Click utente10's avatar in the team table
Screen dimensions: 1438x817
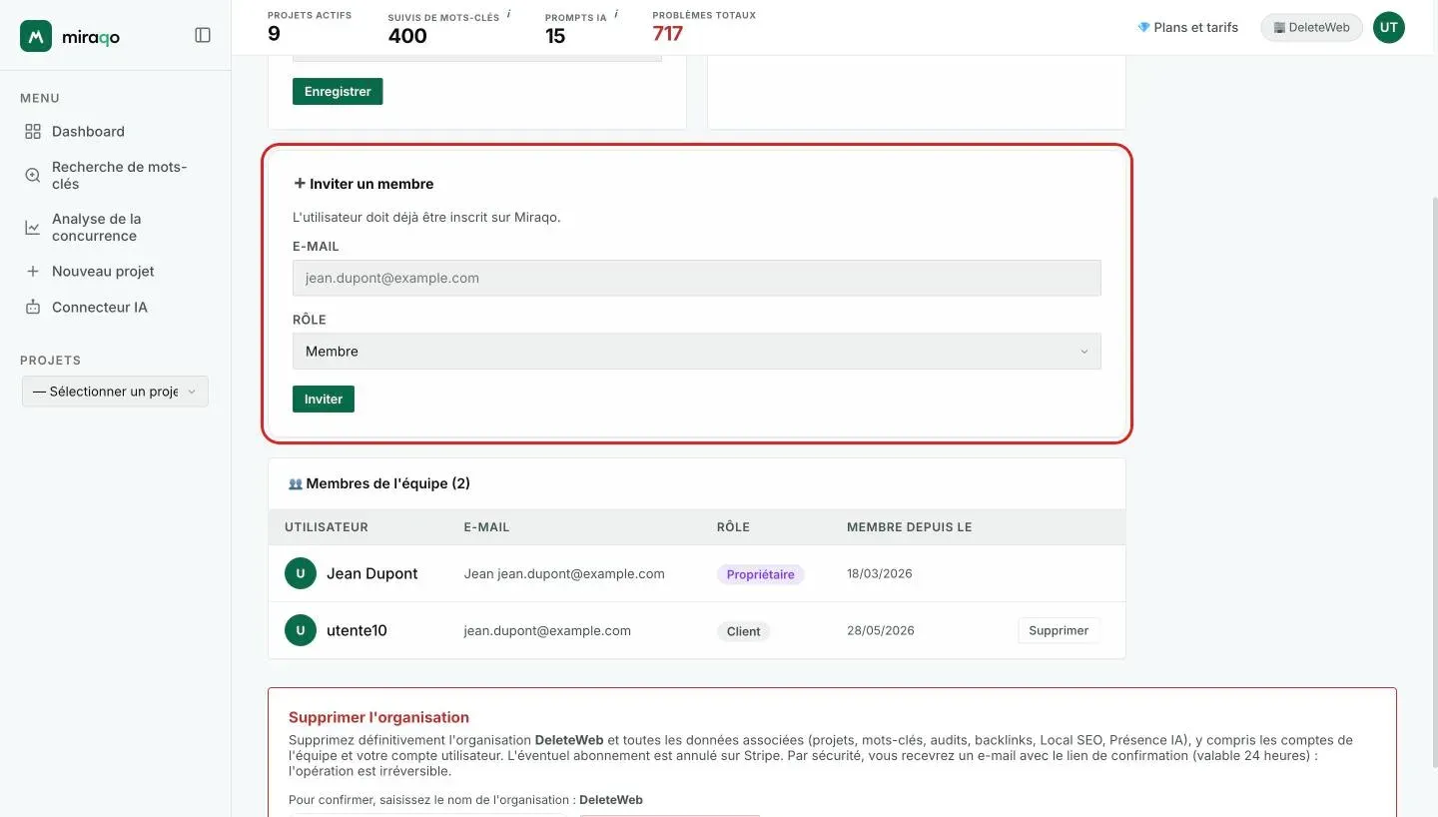click(301, 630)
